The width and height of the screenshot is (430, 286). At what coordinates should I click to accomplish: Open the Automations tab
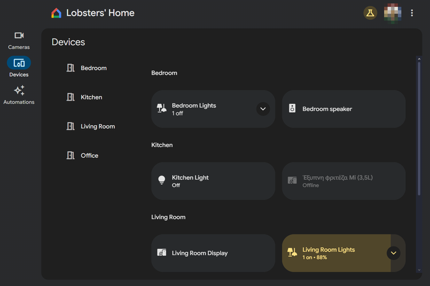tap(19, 94)
